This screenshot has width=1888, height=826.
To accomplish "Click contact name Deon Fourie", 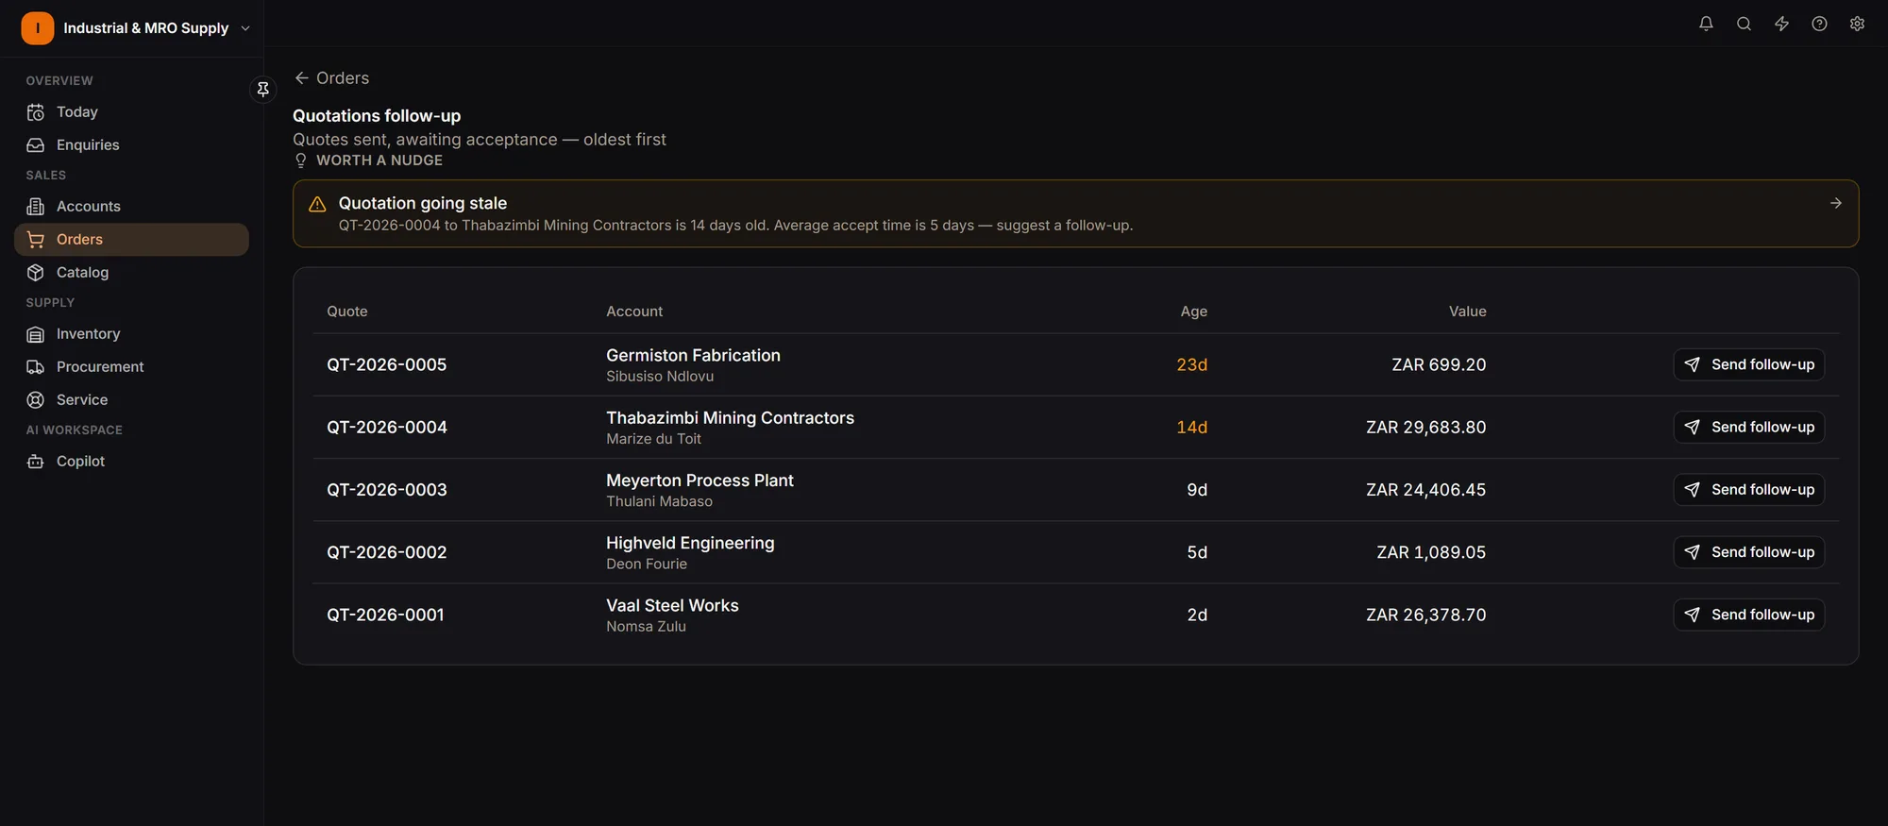I will pos(647,565).
